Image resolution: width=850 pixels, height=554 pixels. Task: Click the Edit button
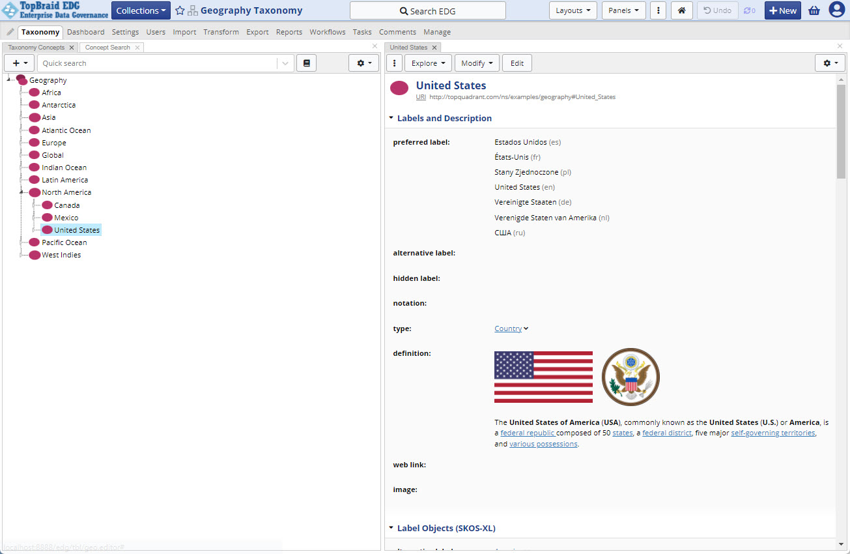point(517,63)
